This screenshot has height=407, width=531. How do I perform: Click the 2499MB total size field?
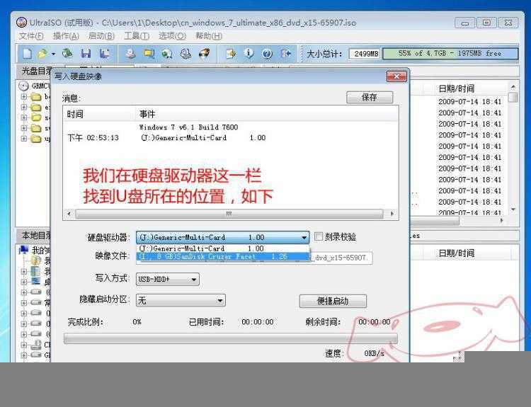(365, 54)
